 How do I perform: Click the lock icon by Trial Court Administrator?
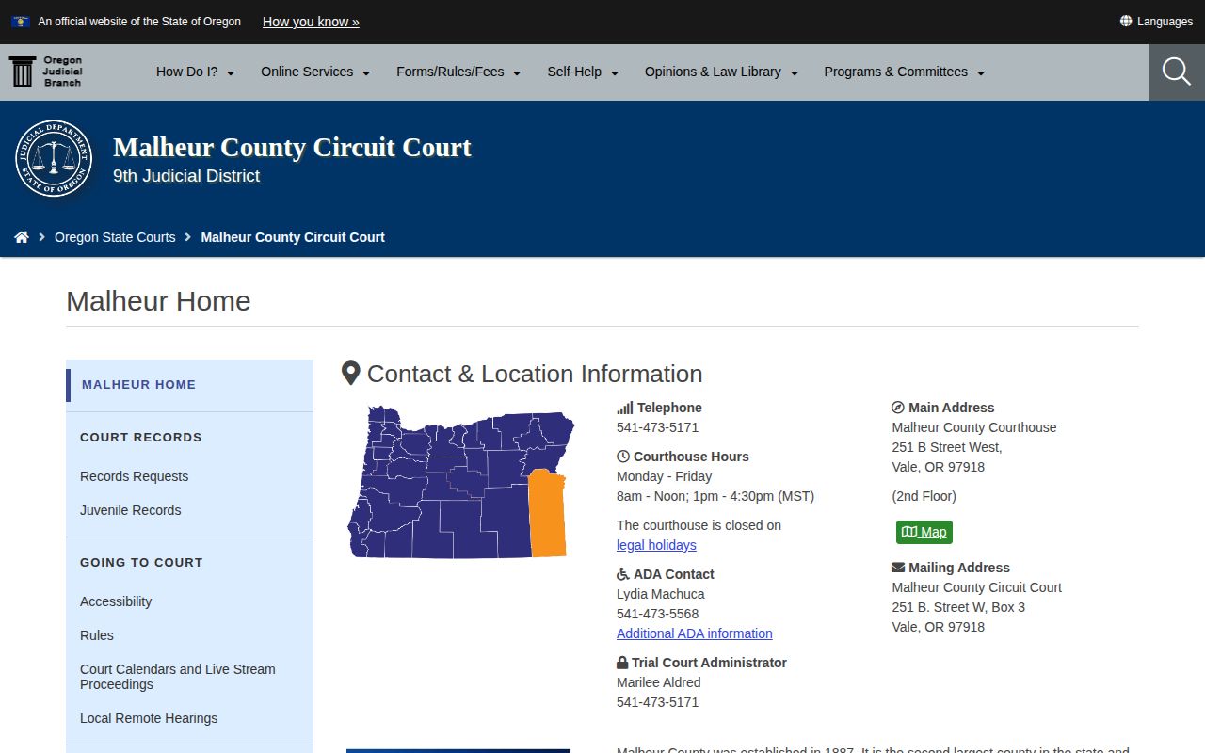tap(622, 663)
